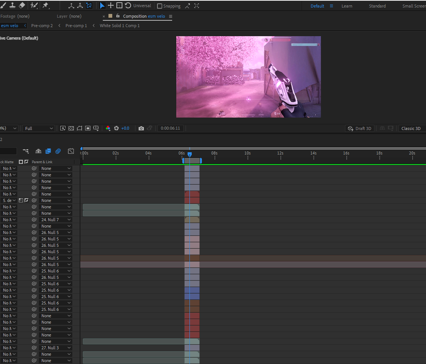Open Pre-comp 1 from the breadcrumb
The width and height of the screenshot is (426, 364).
click(76, 26)
